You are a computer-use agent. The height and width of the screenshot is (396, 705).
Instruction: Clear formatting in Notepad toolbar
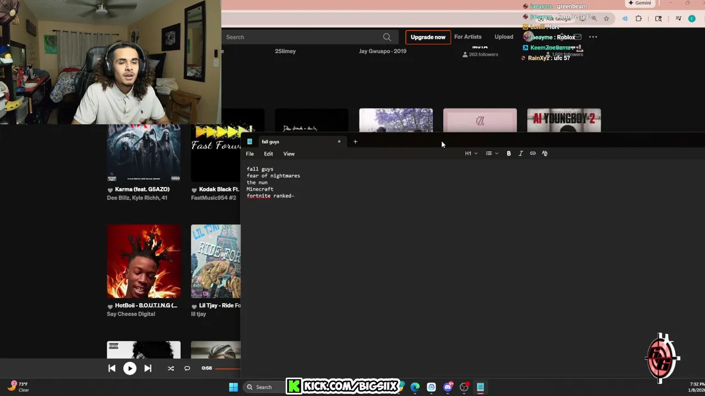pyautogui.click(x=545, y=153)
